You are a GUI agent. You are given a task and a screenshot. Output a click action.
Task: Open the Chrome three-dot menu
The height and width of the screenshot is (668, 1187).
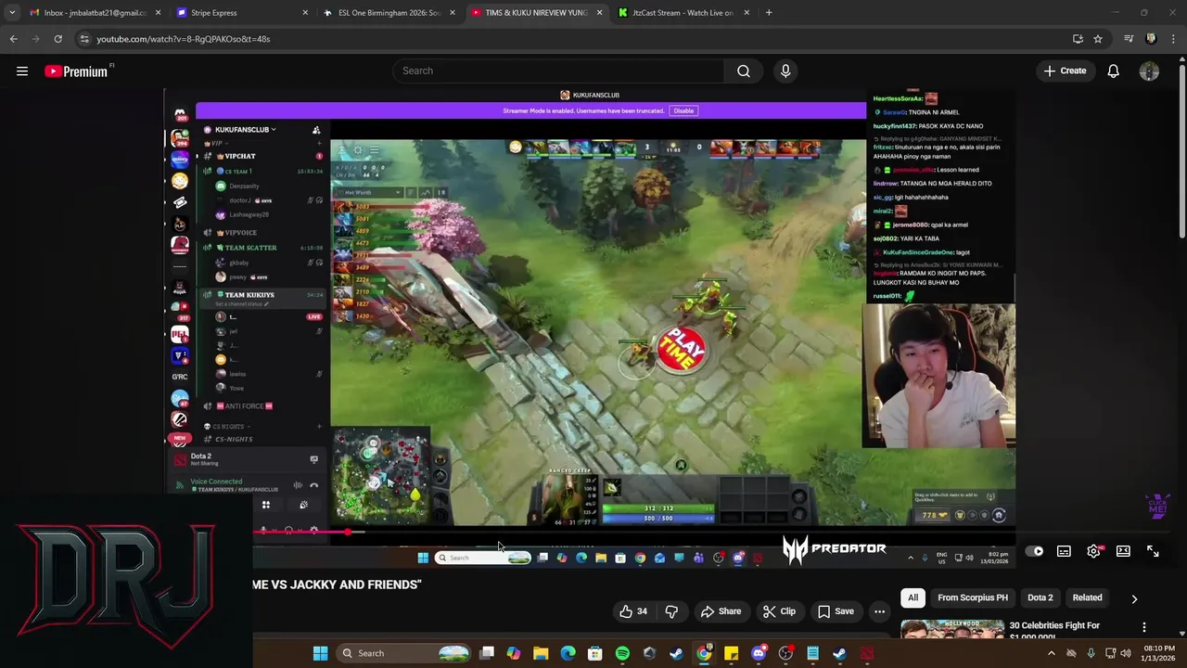pos(1173,39)
